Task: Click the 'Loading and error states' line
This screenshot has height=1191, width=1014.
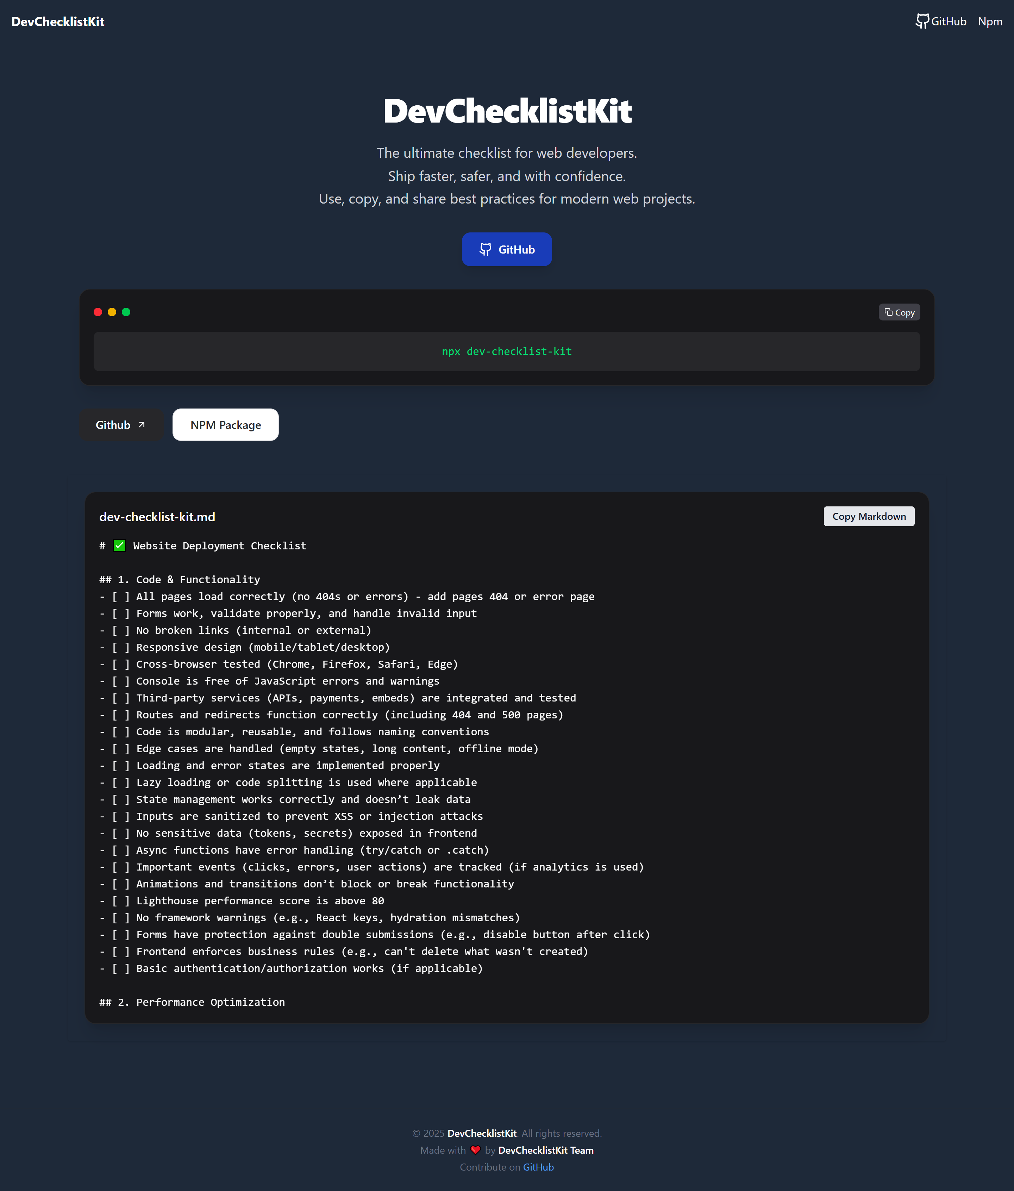Action: pos(269,766)
